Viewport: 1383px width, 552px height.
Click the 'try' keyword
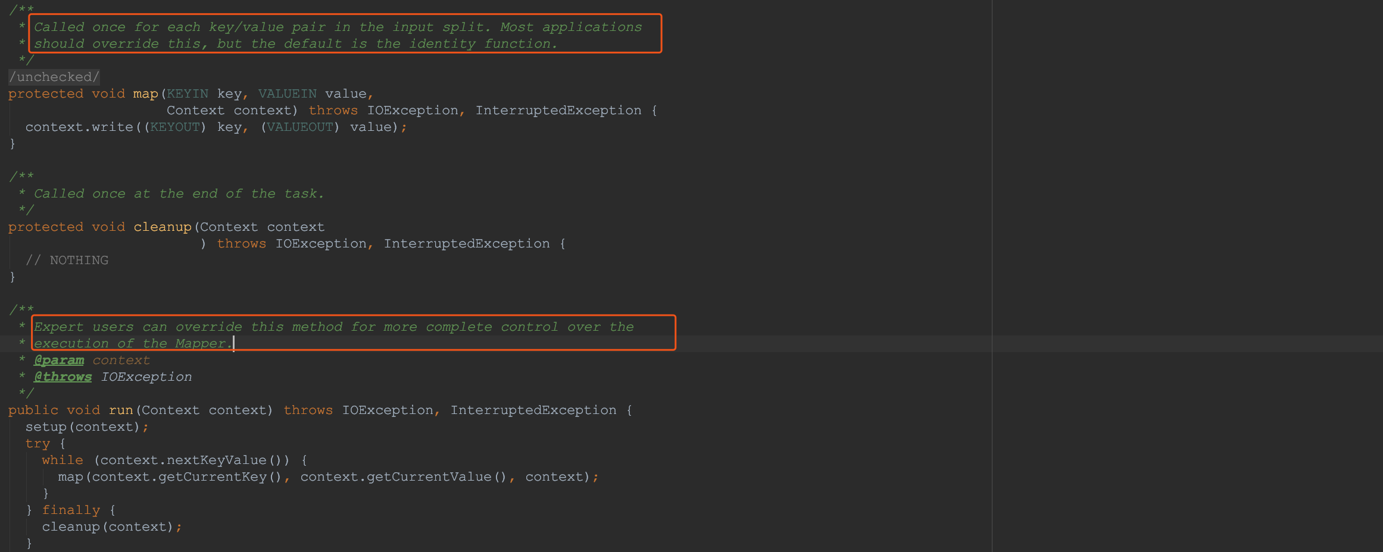pyautogui.click(x=38, y=443)
